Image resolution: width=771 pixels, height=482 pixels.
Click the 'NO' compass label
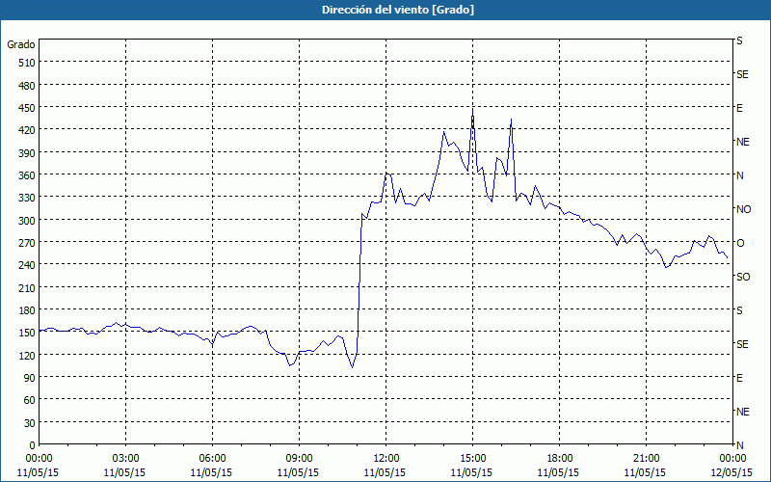coord(744,209)
